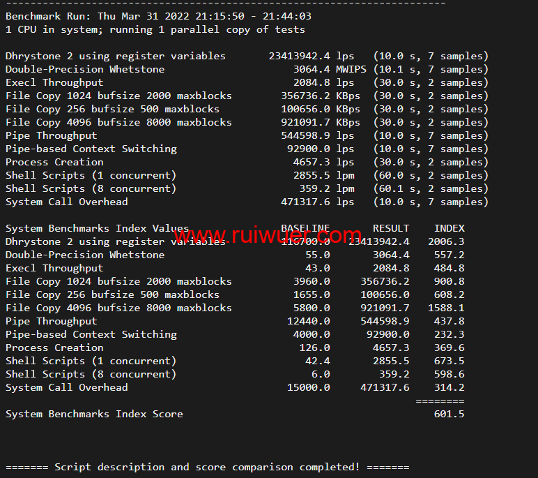Click the 'System Benchmarks Index Values' heading
This screenshot has width=538, height=478.
97,228
